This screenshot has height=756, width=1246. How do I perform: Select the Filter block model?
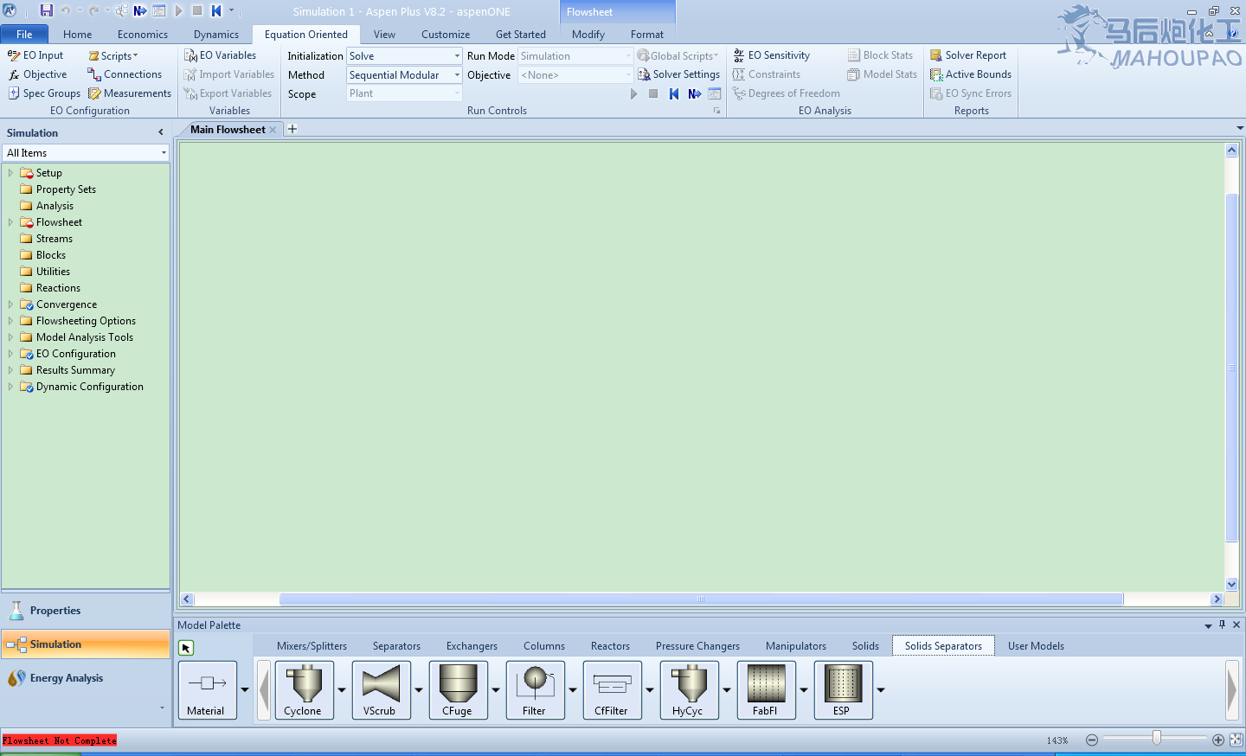point(534,690)
